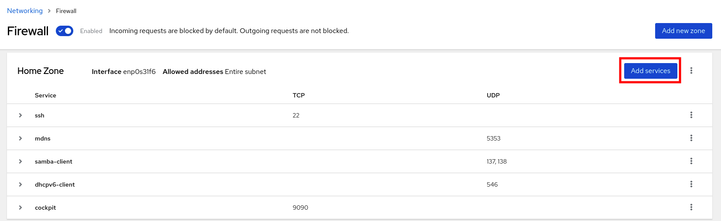The width and height of the screenshot is (721, 221).
Task: Expand the cockpit service row
Action: pyautogui.click(x=21, y=208)
